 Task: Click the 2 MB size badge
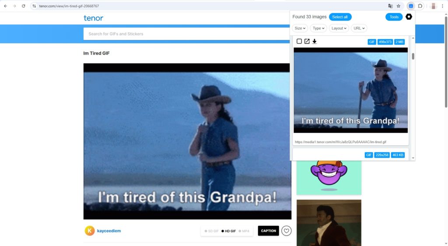coord(399,42)
